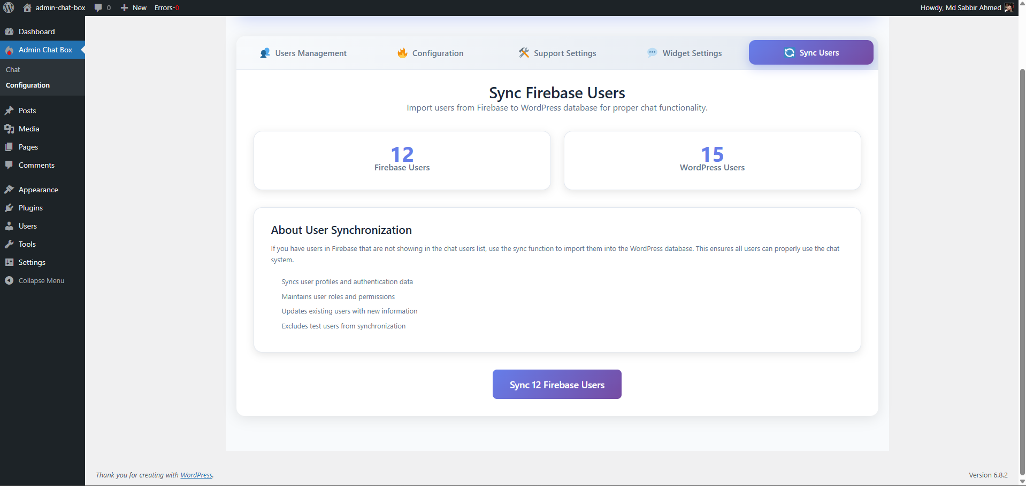Click Collapse Menu label

[x=41, y=280]
